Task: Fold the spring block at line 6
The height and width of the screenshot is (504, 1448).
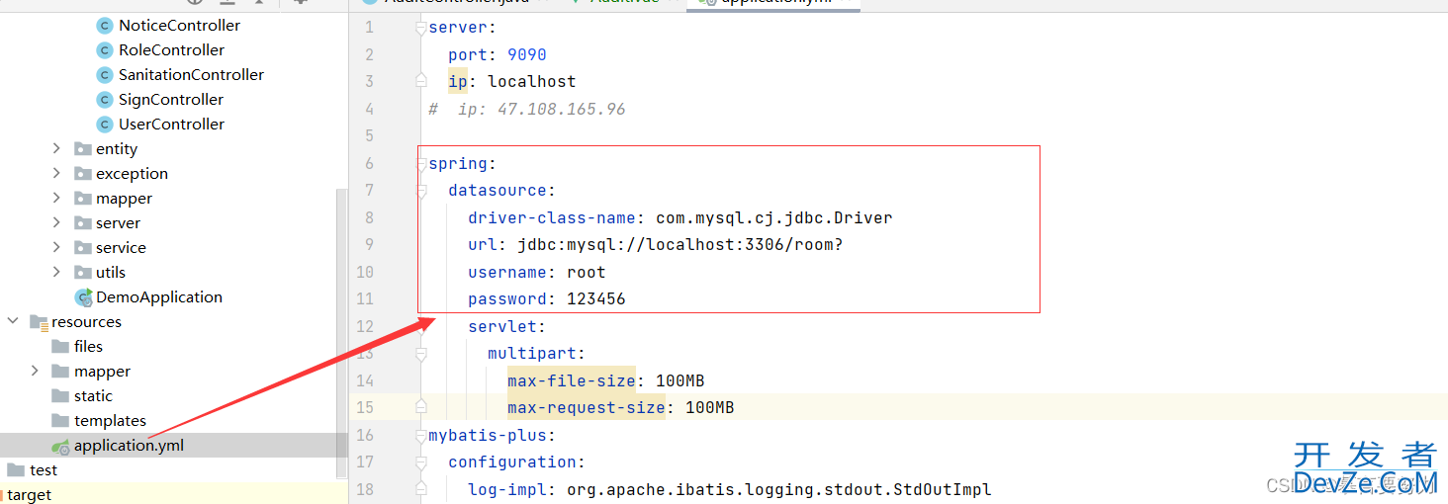Action: click(x=421, y=164)
